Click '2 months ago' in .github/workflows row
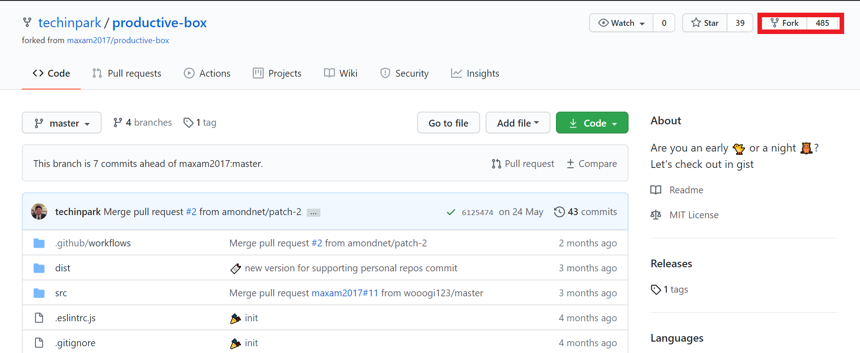860x353 pixels. pos(588,243)
